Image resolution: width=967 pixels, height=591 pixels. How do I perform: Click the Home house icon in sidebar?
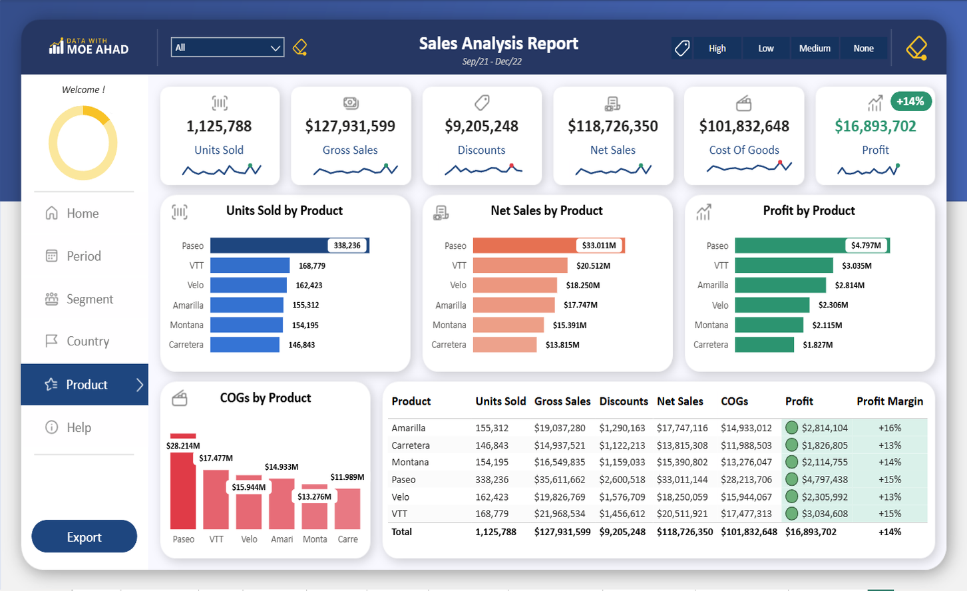(x=52, y=213)
